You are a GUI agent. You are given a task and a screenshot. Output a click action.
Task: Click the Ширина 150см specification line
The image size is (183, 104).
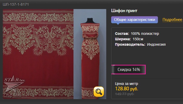[x=129, y=39]
